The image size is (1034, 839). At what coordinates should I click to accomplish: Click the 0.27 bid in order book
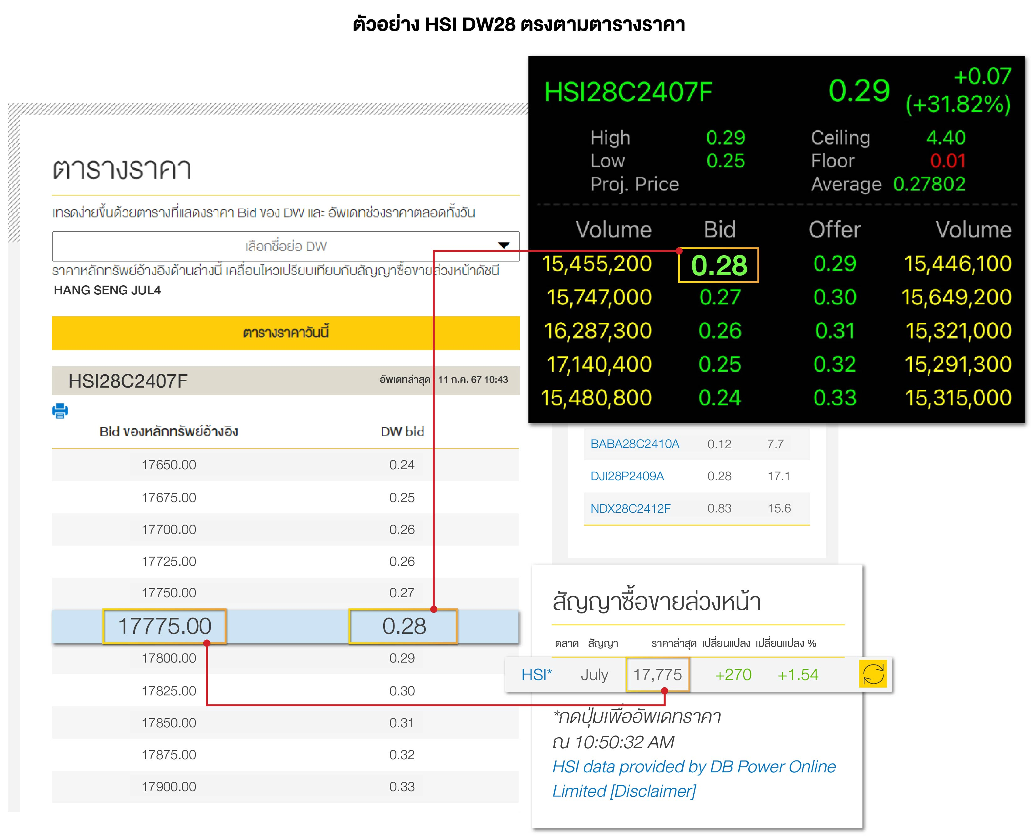pos(720,297)
